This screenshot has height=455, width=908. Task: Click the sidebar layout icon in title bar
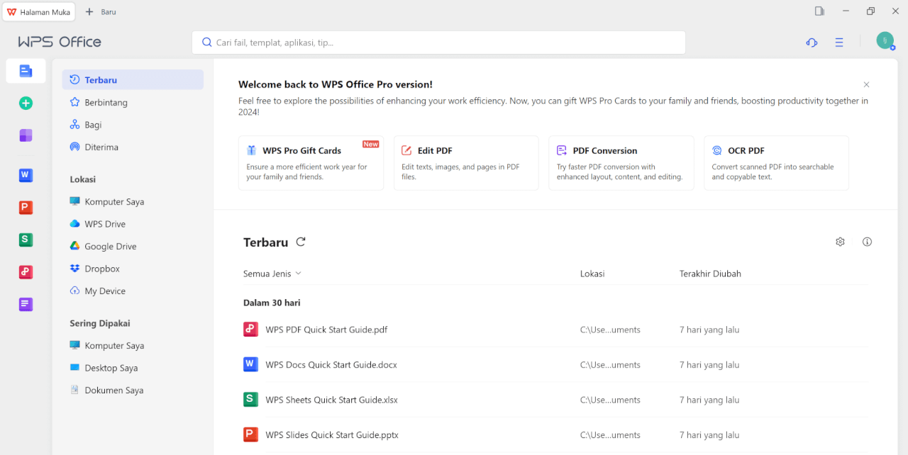coord(819,11)
